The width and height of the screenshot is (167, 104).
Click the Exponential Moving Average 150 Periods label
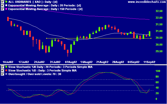(x=45, y=9)
